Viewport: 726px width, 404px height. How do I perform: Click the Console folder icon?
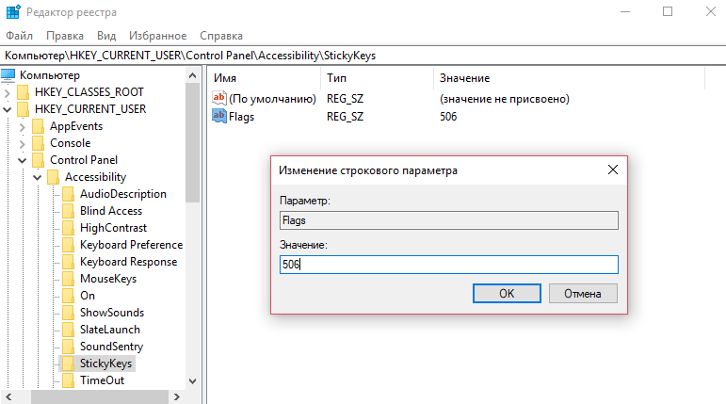click(39, 143)
